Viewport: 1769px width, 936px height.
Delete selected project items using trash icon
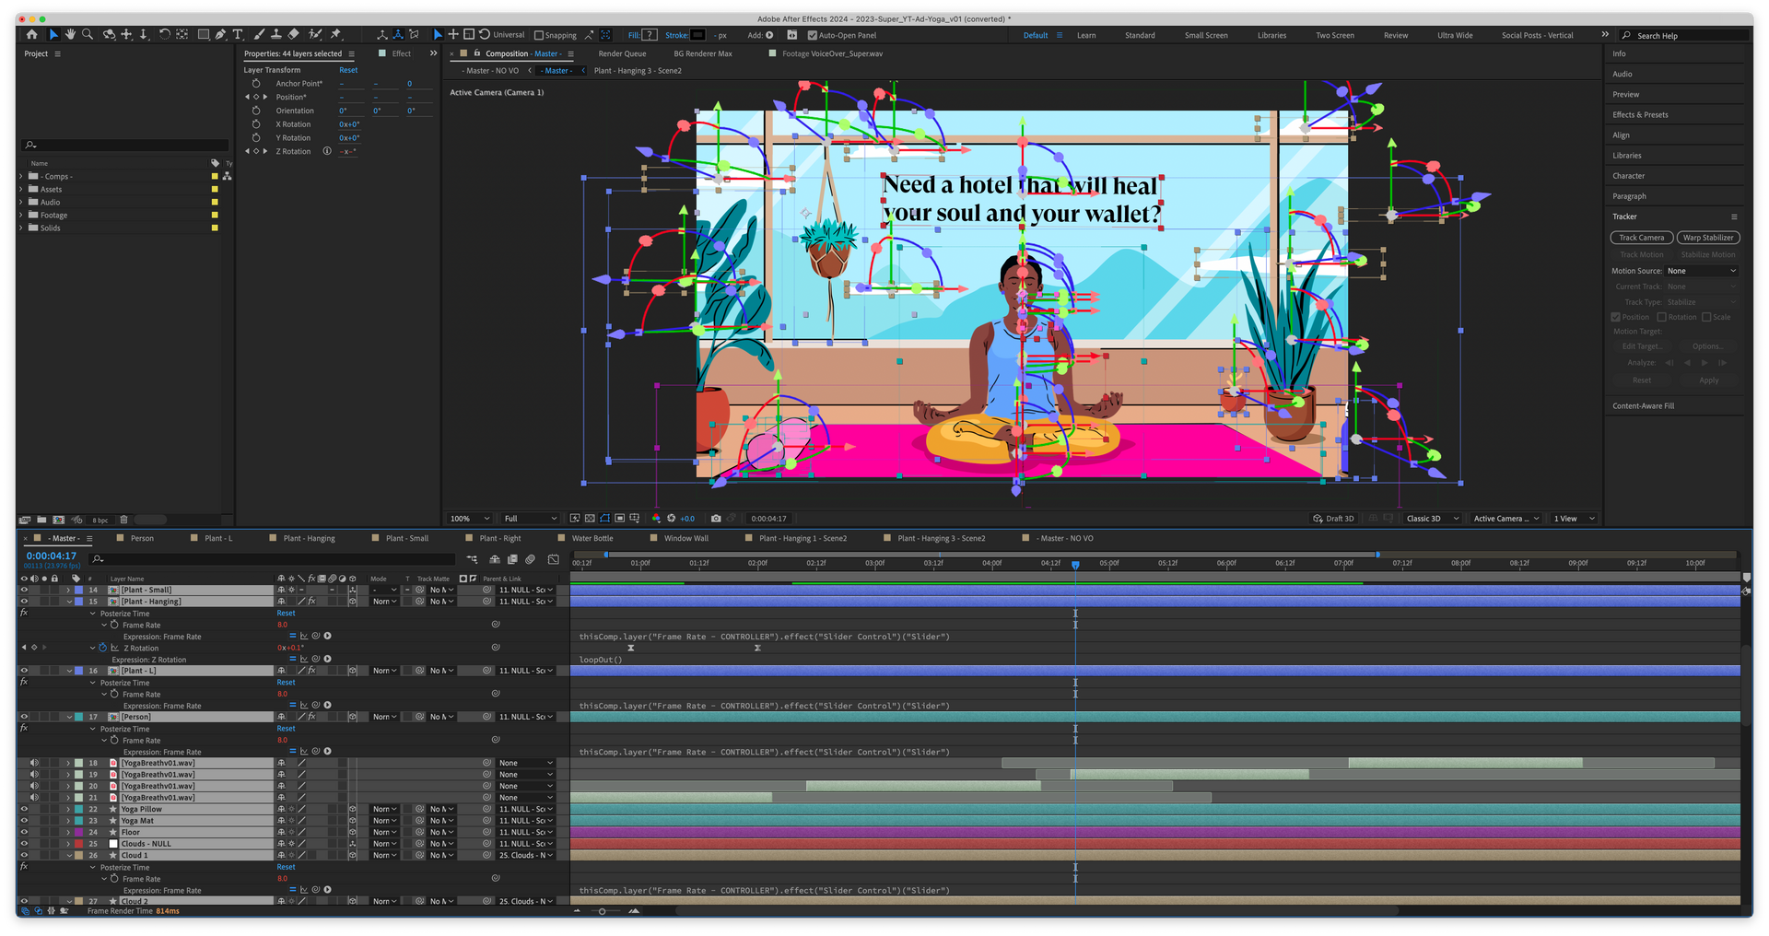[123, 520]
